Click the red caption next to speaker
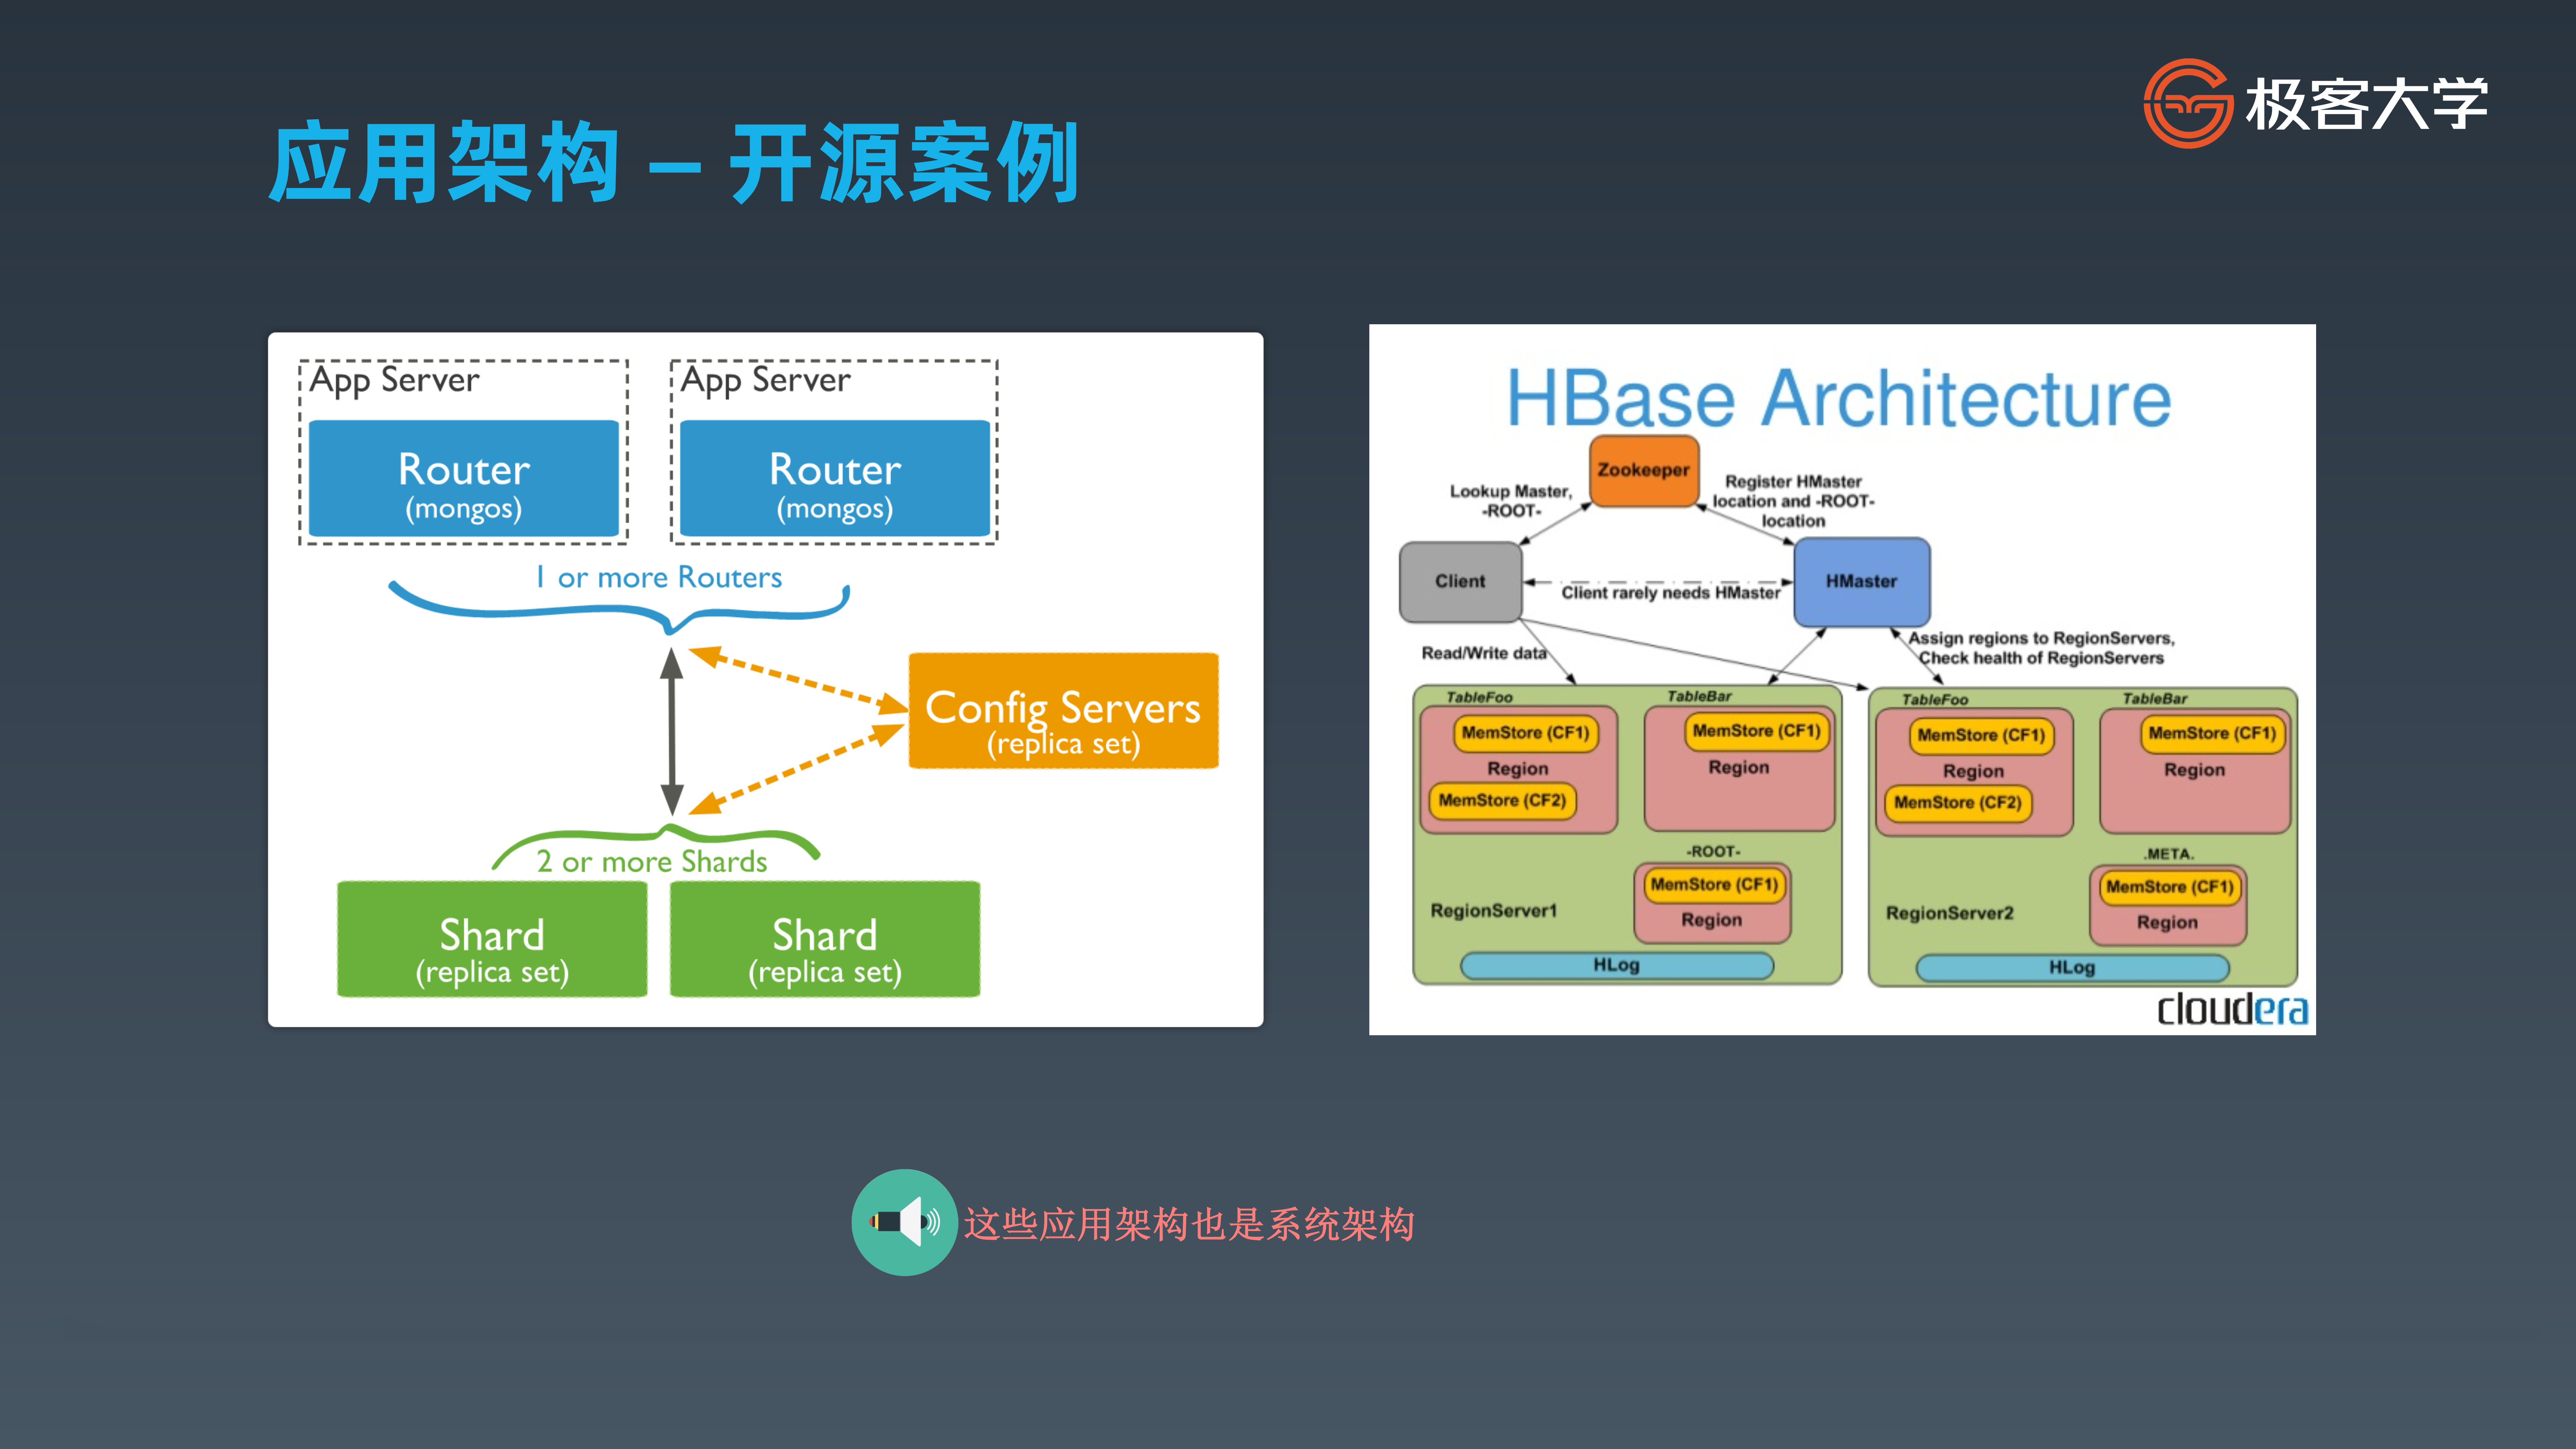The height and width of the screenshot is (1449, 2576). pyautogui.click(x=1188, y=1224)
